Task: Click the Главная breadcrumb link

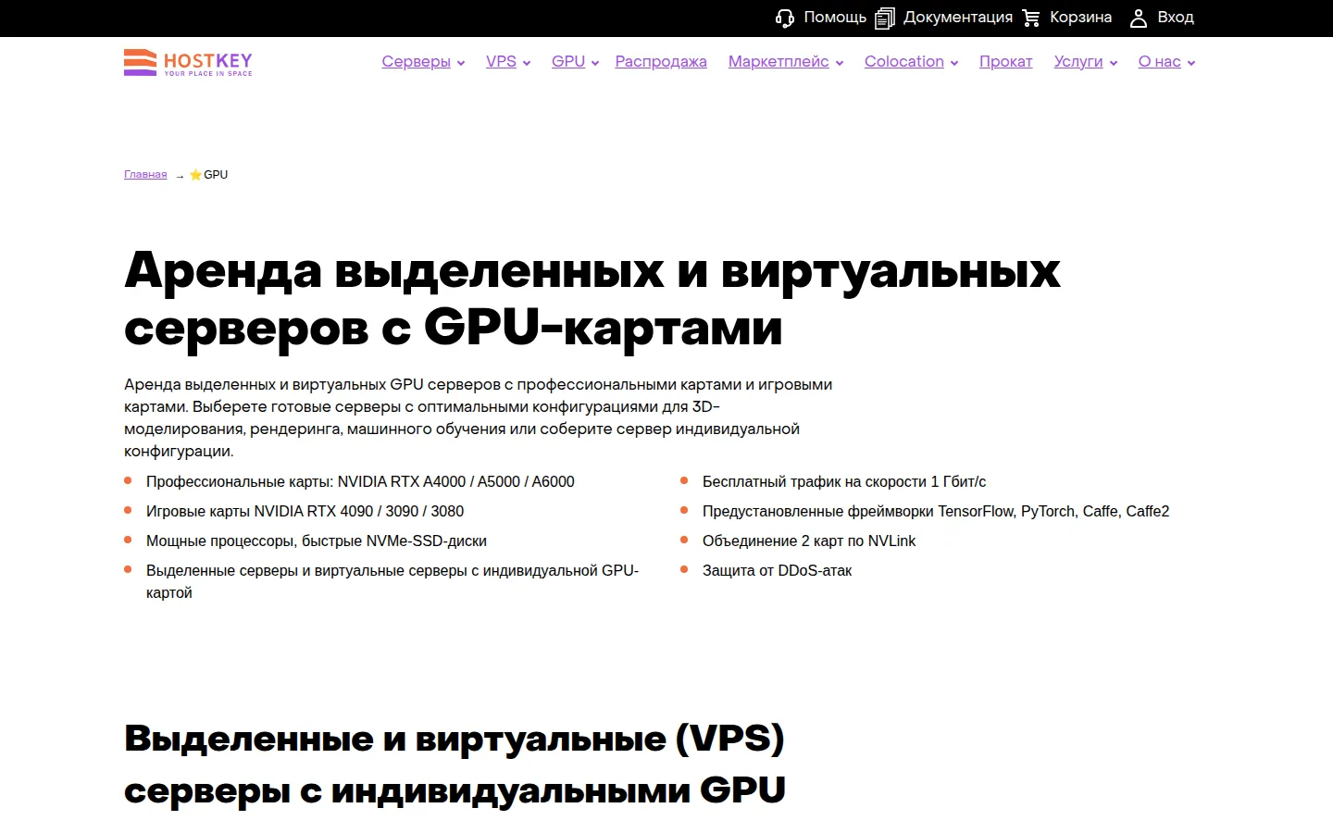Action: click(x=145, y=174)
